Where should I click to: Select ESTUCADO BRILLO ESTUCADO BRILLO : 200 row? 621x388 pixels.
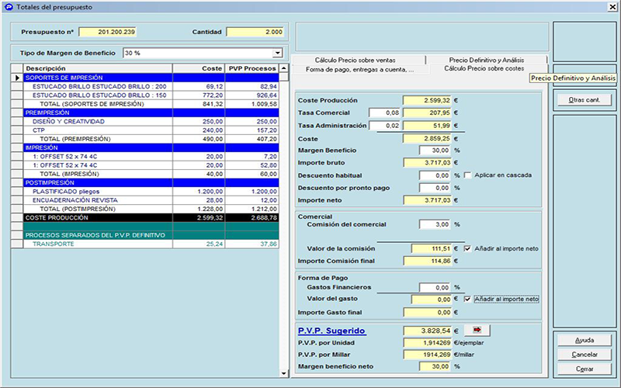145,86
